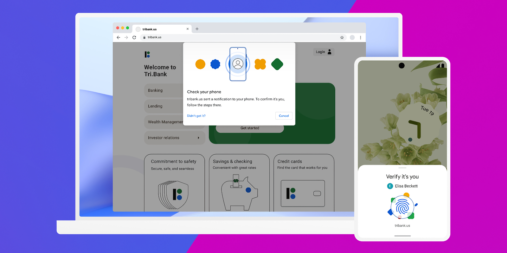Tap the phone home gesture bar
The width and height of the screenshot is (507, 253).
point(402,236)
